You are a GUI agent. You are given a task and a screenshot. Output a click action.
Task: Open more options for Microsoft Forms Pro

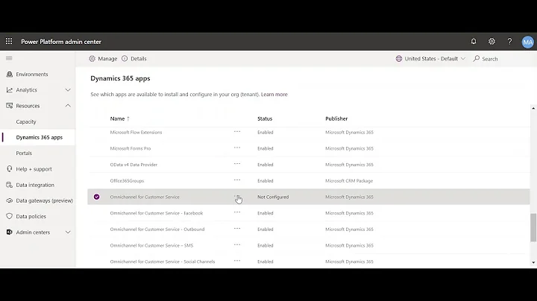237,148
